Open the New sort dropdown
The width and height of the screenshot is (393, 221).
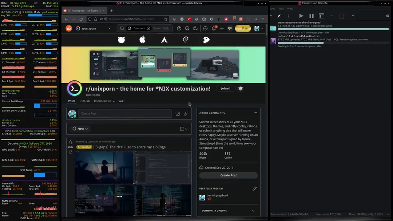(80, 128)
